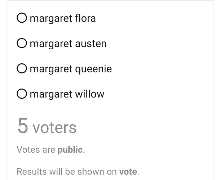This screenshot has width=220, height=180.
Task: Click the word 'flora' in first option
Action: pos(85,18)
